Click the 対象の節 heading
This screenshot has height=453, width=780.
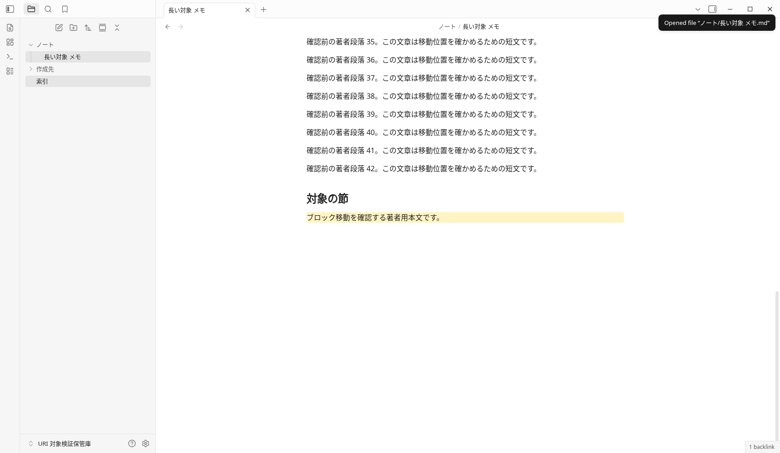tap(327, 198)
